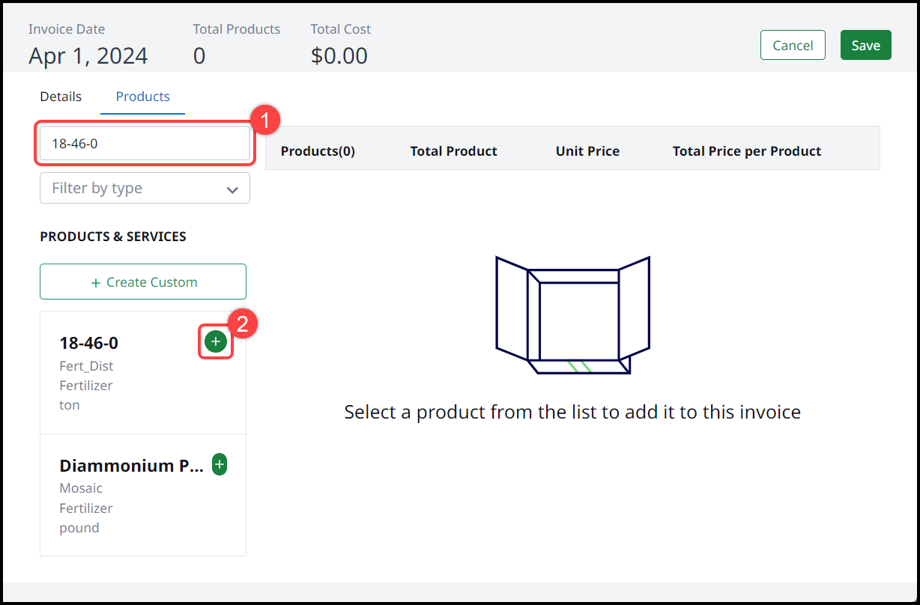Click the red annotation badge number 2
Image resolution: width=920 pixels, height=605 pixels.
[242, 323]
